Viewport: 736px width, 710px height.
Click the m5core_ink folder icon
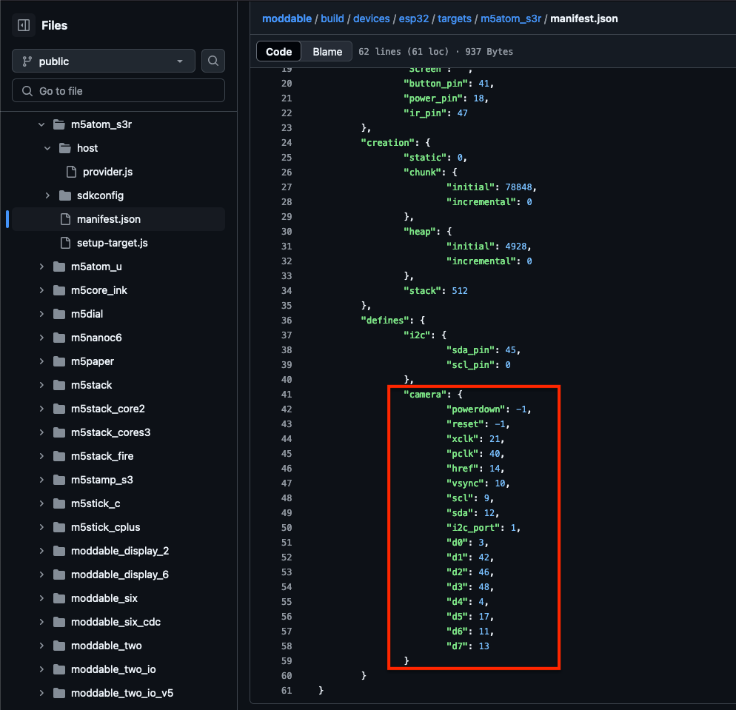[x=59, y=290]
